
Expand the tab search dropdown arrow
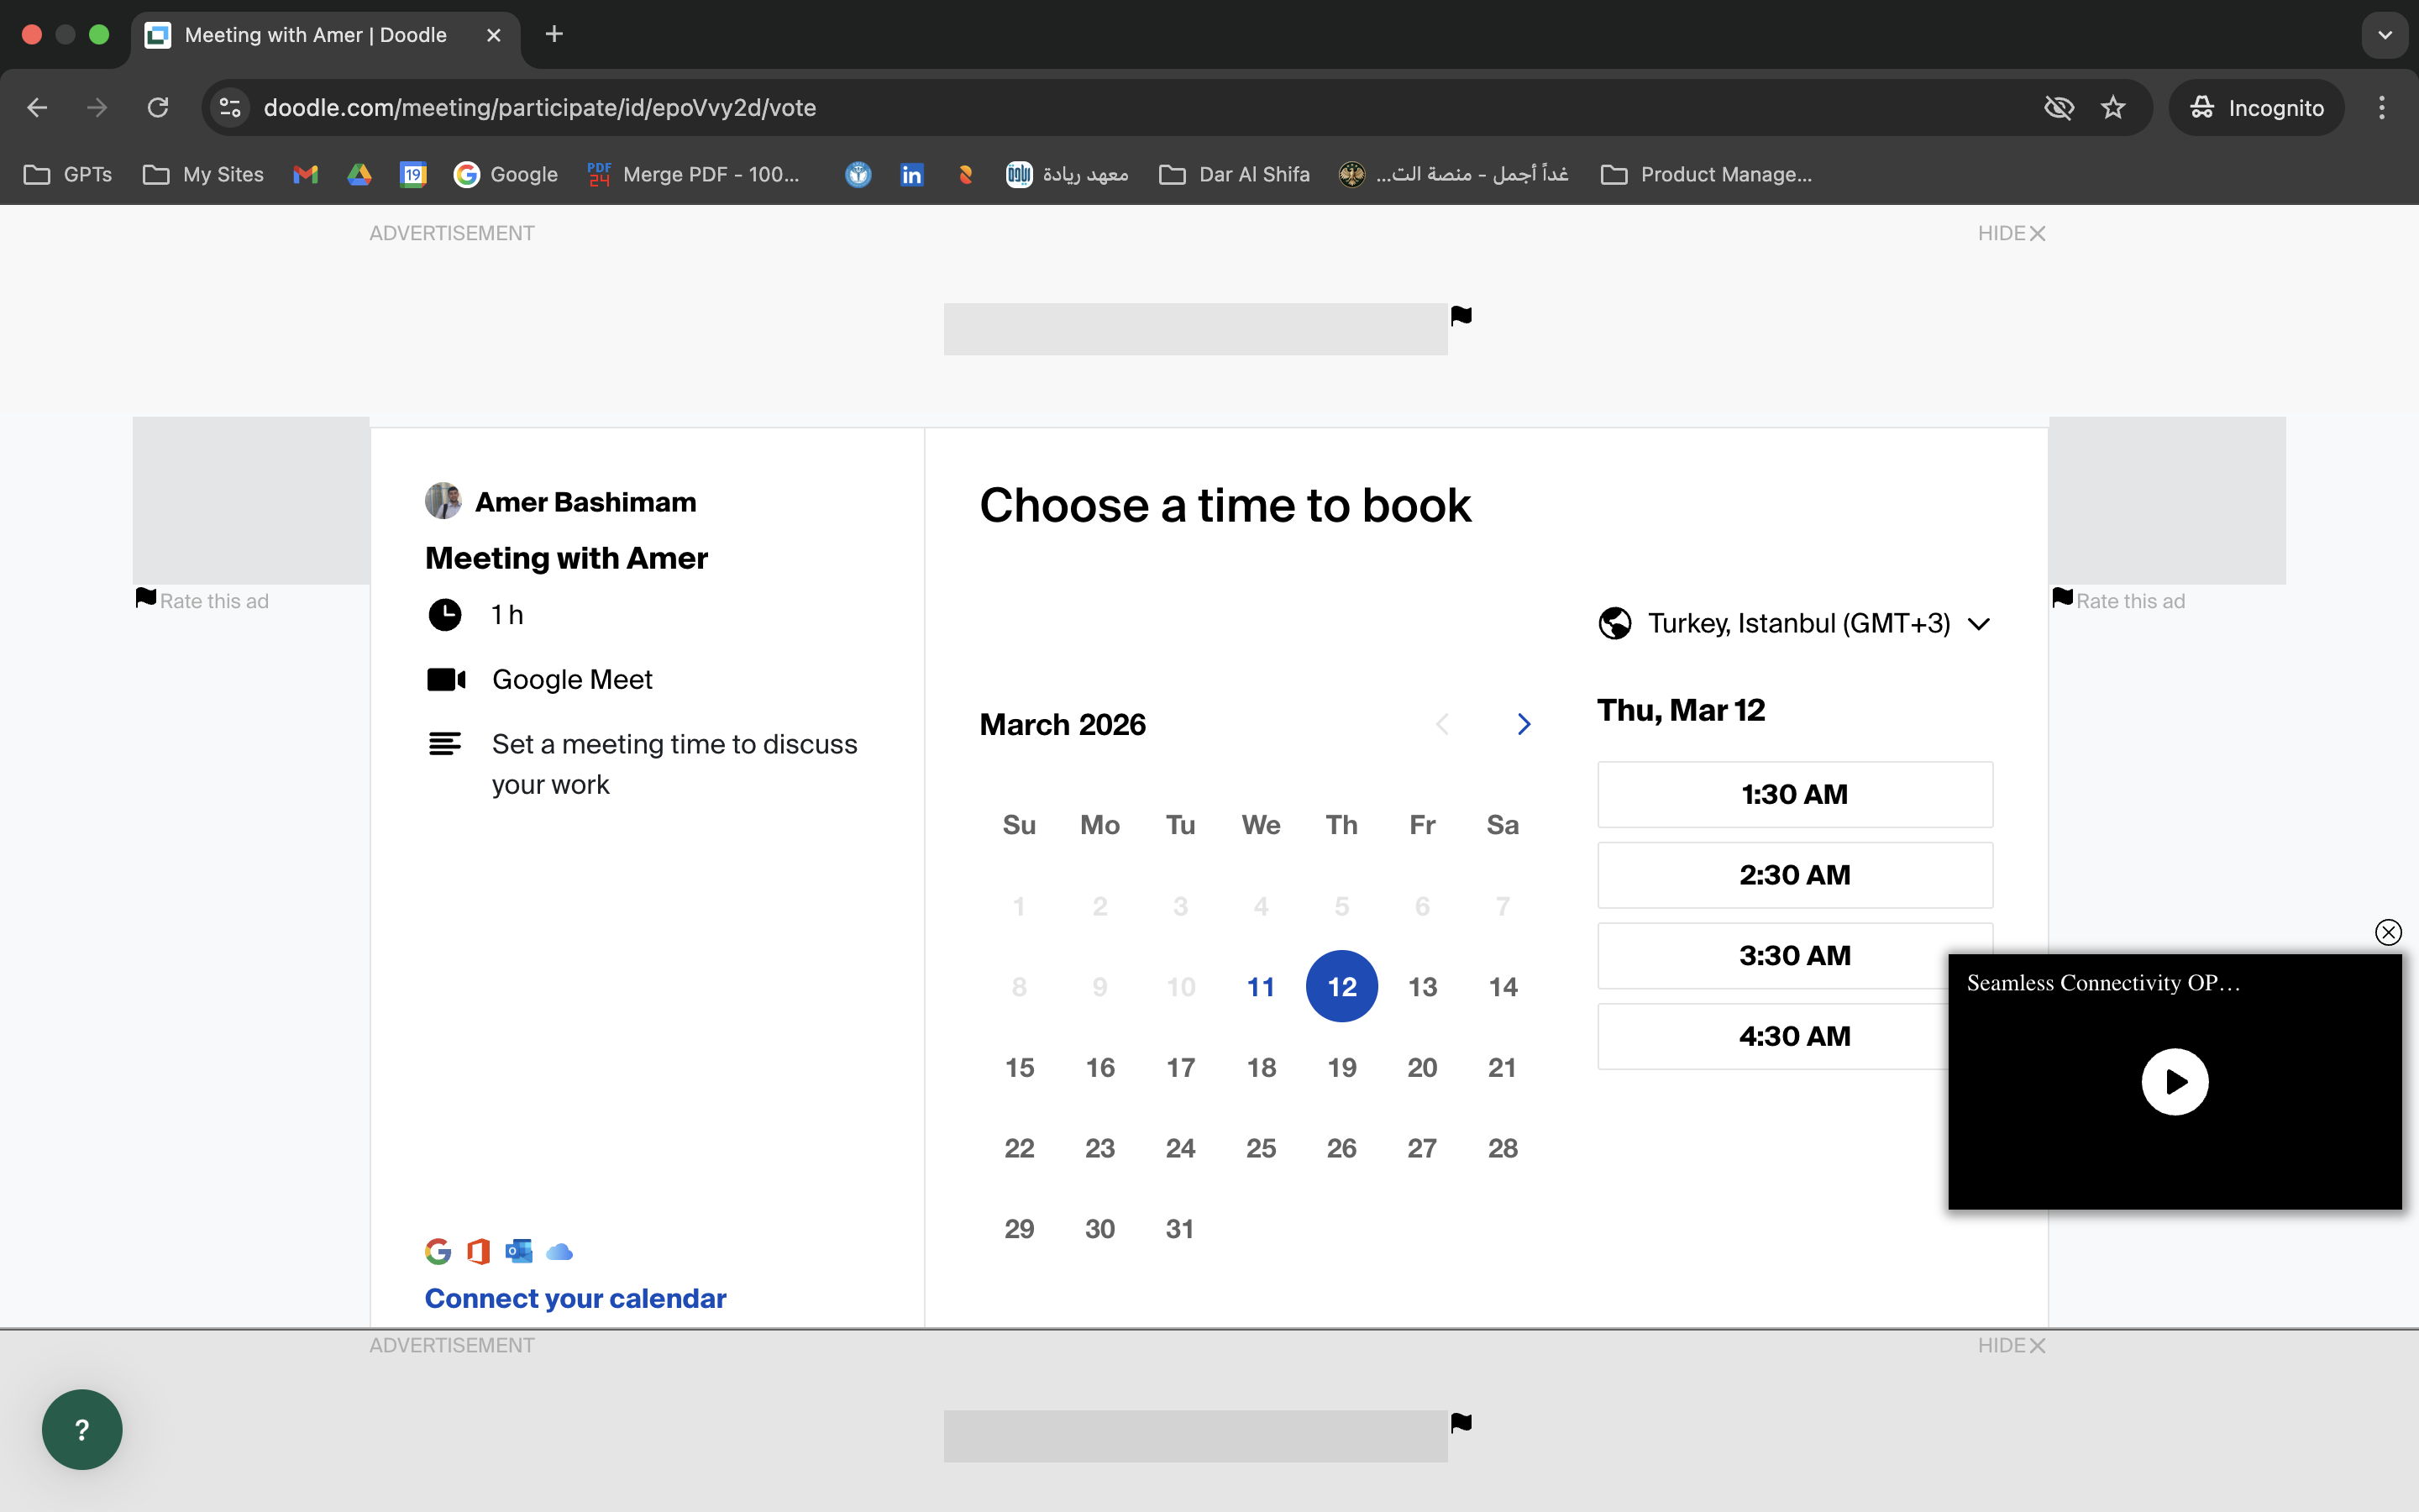(x=2385, y=35)
